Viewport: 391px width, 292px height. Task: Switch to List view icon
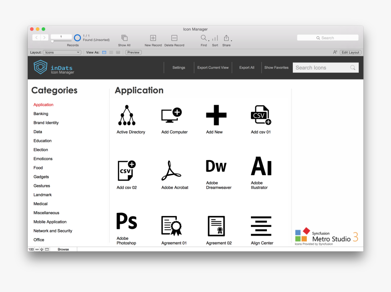(x=111, y=52)
